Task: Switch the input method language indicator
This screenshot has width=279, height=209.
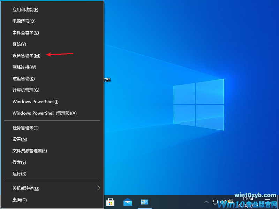Action: point(231,202)
